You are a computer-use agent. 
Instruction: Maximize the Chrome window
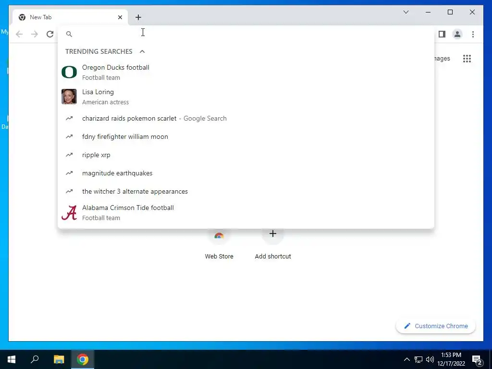[x=450, y=12]
